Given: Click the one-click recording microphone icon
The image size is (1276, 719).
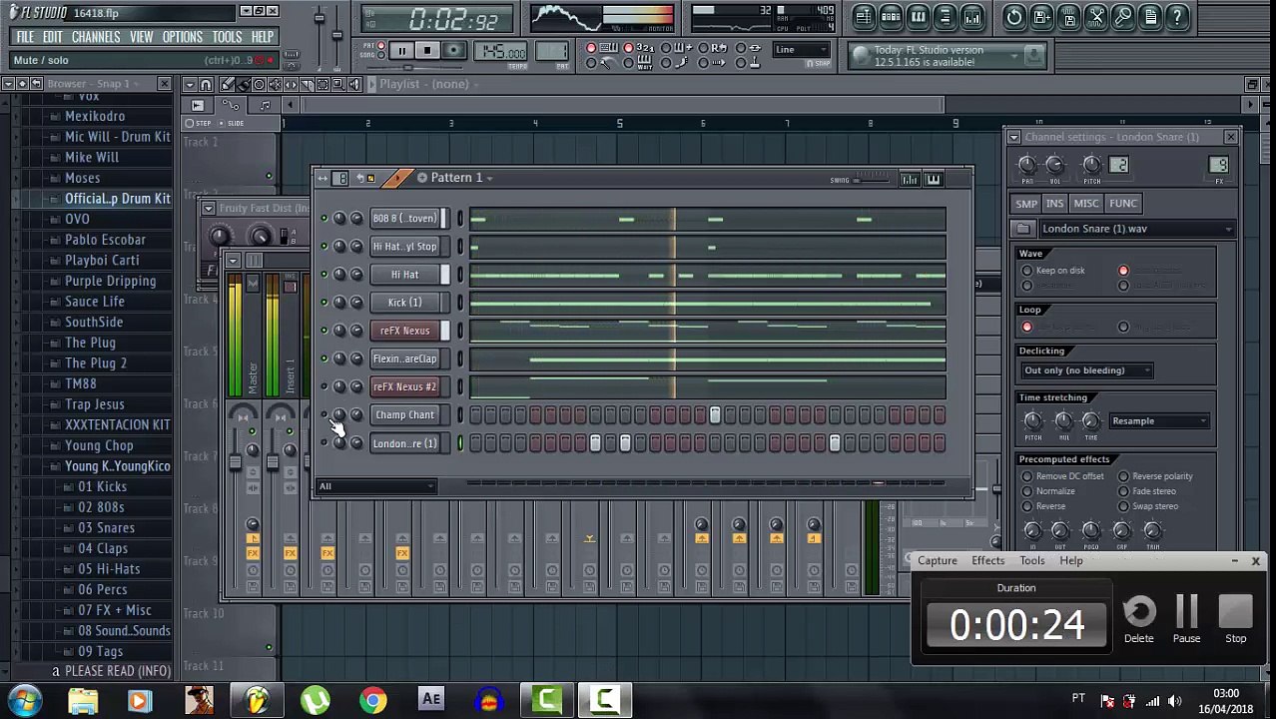Looking at the screenshot, I should tap(1123, 17).
